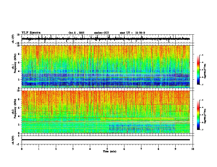Click the "0" tick on the time axis
217x167 pixels.
22,149
